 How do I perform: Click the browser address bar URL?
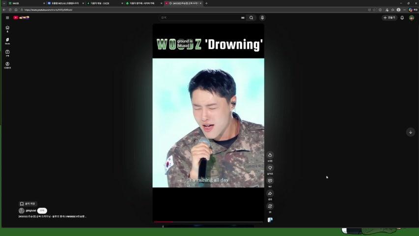point(48,10)
